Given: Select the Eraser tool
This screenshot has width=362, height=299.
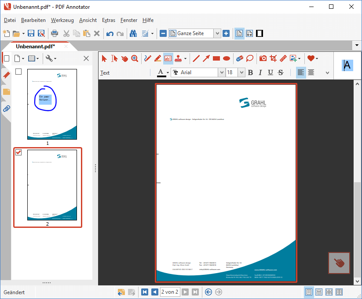Looking at the screenshot, I should tap(239, 58).
